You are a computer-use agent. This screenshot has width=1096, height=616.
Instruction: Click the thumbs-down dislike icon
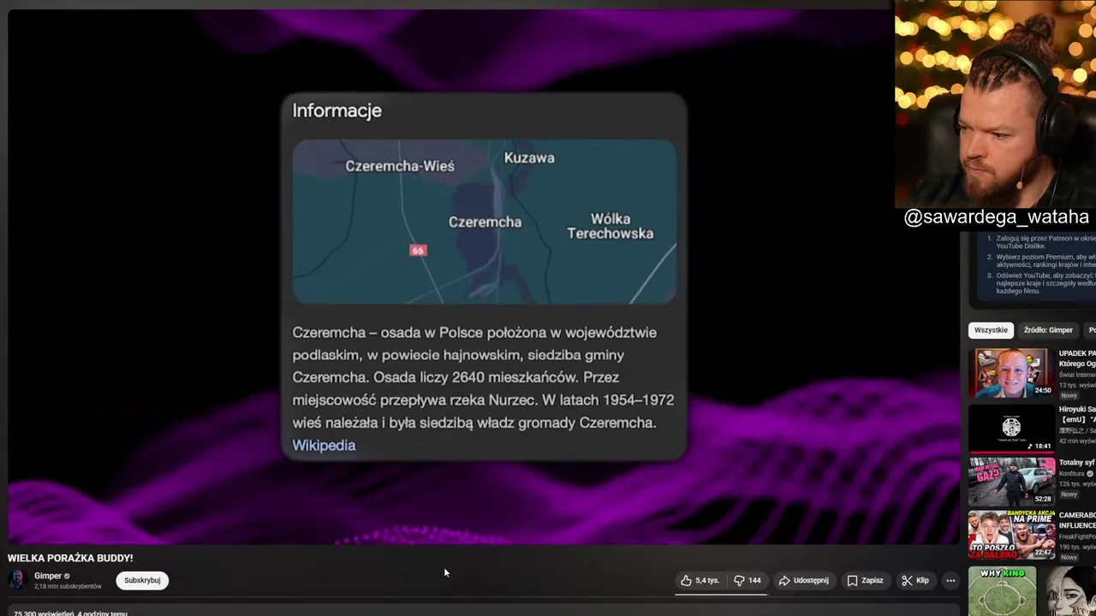739,580
